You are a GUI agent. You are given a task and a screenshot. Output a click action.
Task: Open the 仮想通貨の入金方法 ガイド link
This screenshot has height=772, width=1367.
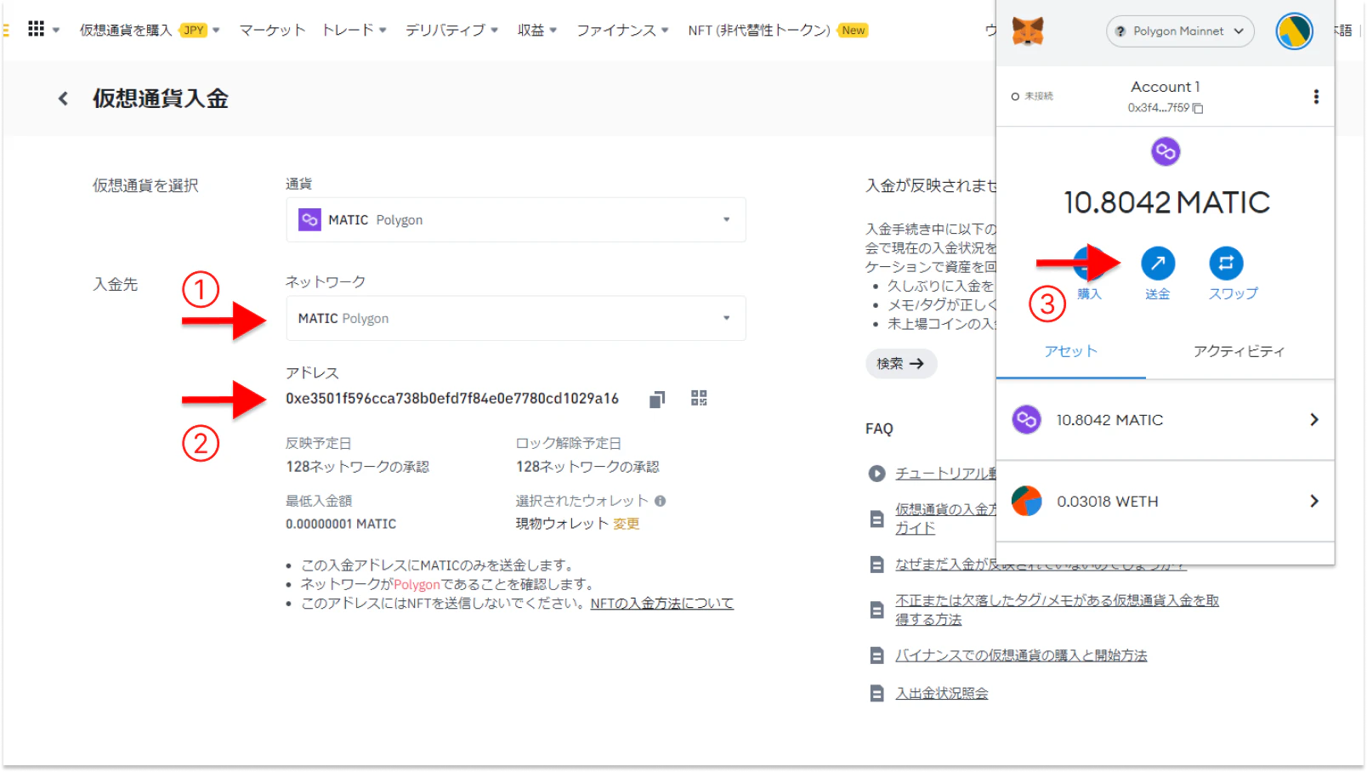point(945,519)
